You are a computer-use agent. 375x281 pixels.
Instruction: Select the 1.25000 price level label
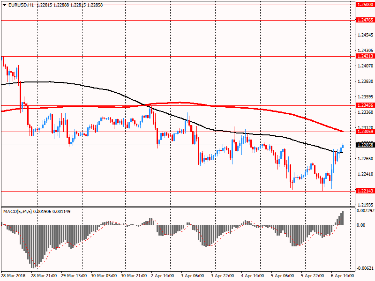point(365,5)
